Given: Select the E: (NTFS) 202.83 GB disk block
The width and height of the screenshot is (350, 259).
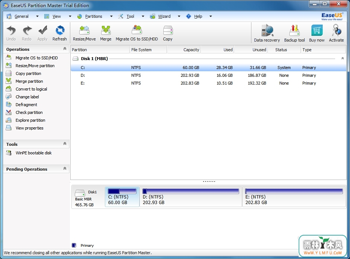Looking at the screenshot, I should 294,197.
